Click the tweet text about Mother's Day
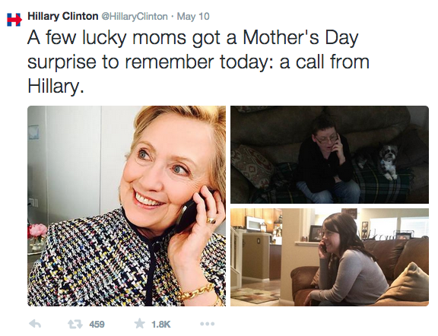 point(198,62)
